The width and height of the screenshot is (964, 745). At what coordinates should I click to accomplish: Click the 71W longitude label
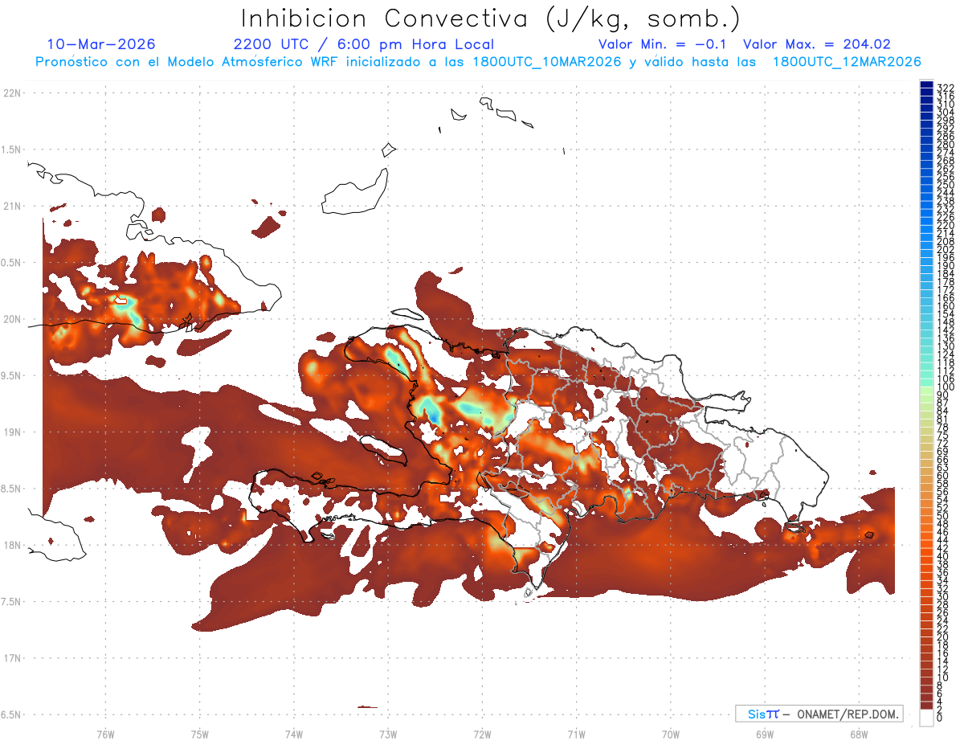click(576, 734)
